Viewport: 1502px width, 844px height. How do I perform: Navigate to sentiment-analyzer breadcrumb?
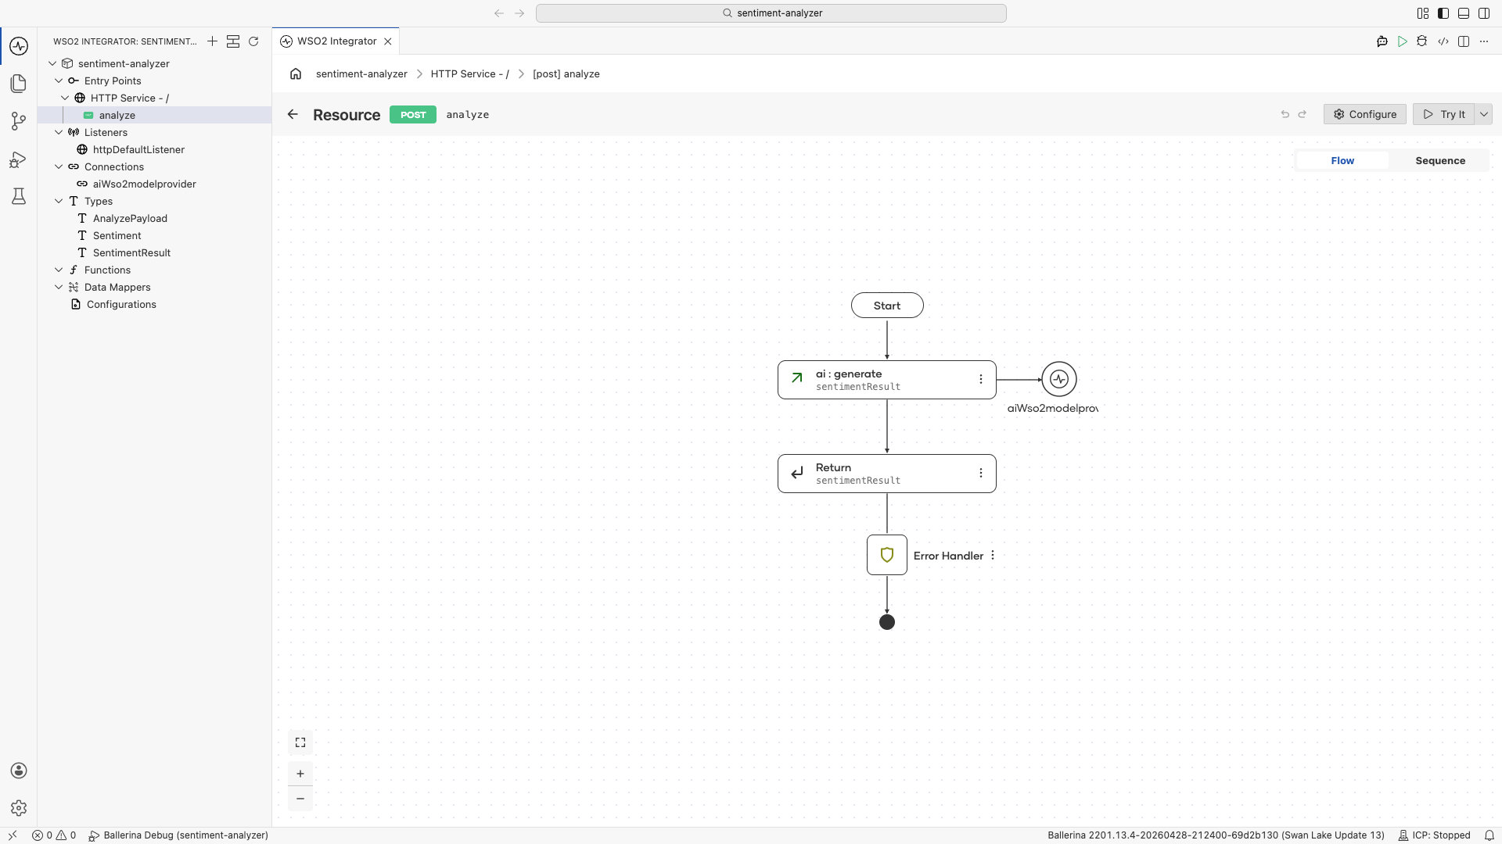coord(361,73)
